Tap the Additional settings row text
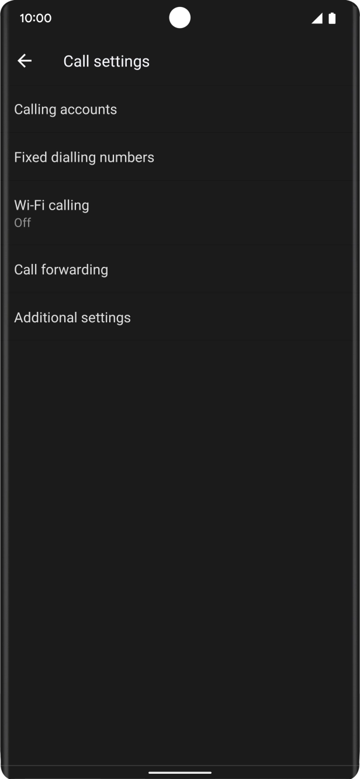360x779 pixels. pos(72,317)
